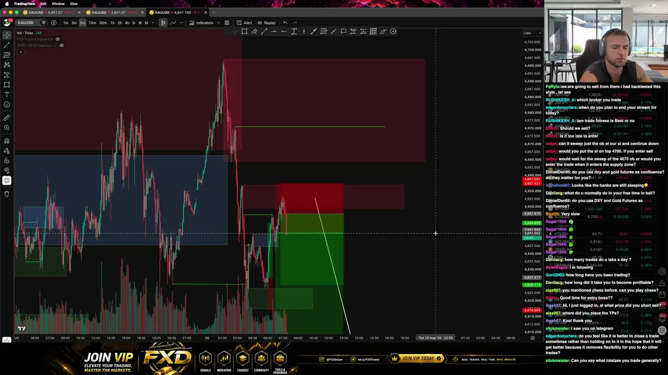Select the trend line tool in left sidebar
The width and height of the screenshot is (668, 375).
[7, 45]
